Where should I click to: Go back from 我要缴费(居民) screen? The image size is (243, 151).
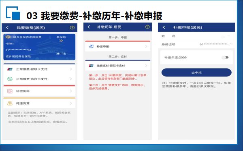click(7, 27)
